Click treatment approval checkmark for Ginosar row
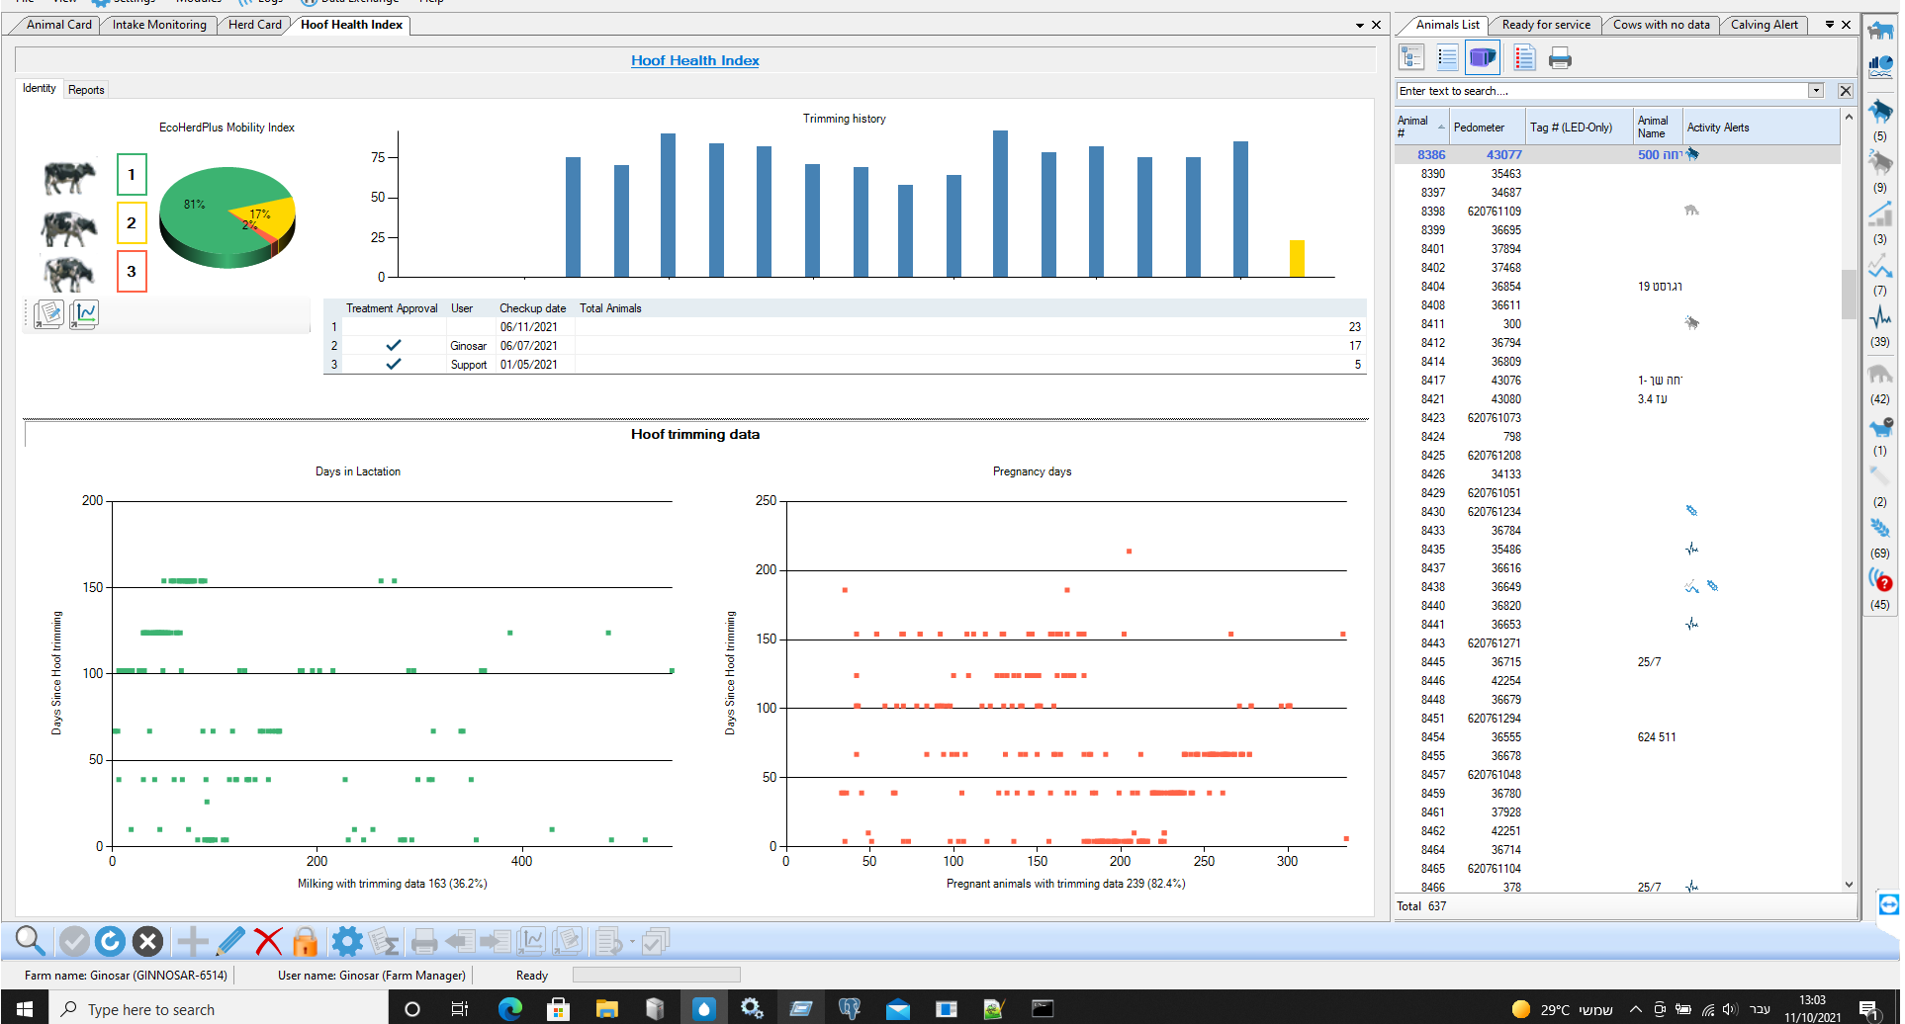This screenshot has height=1024, width=1905. click(x=394, y=345)
